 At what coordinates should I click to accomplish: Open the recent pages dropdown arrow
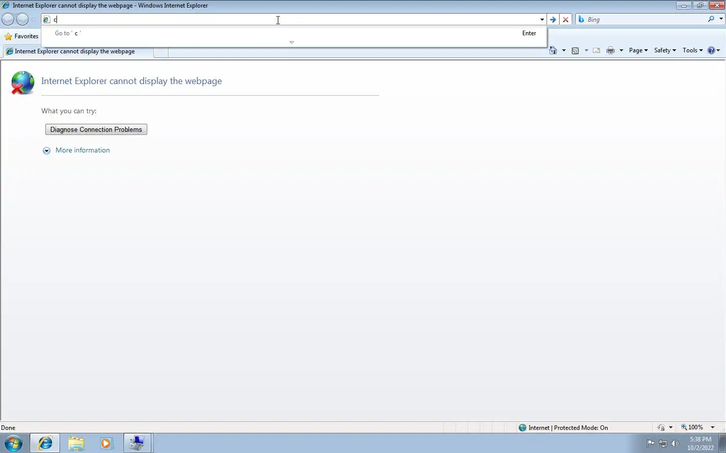[33, 20]
